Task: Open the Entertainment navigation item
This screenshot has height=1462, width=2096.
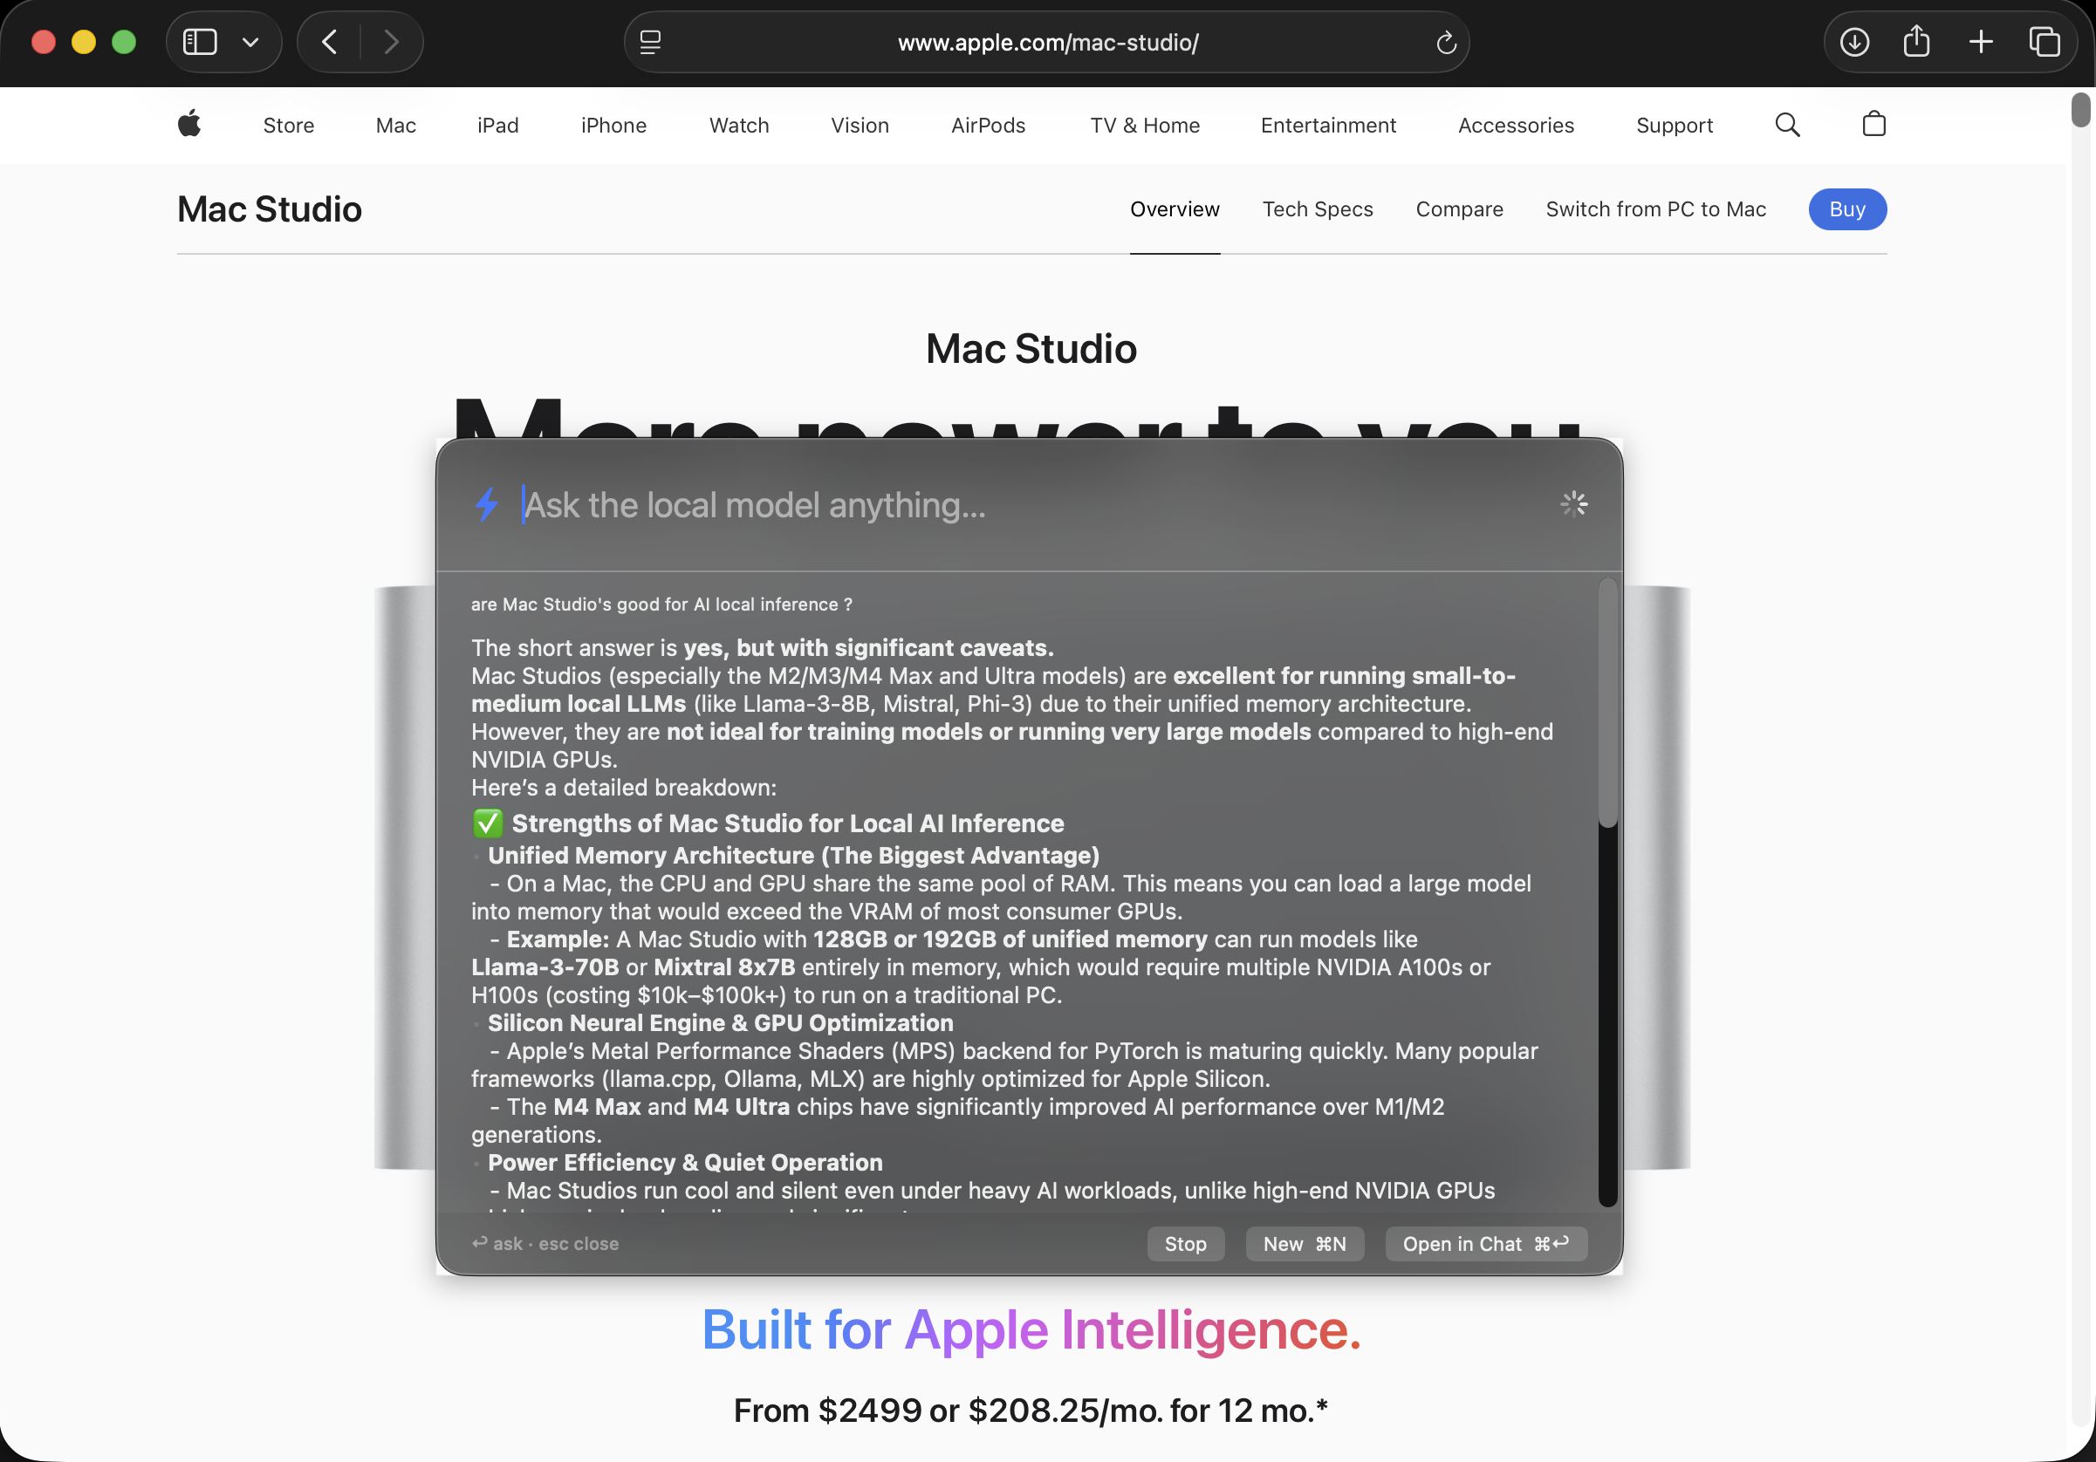Action: tap(1328, 125)
